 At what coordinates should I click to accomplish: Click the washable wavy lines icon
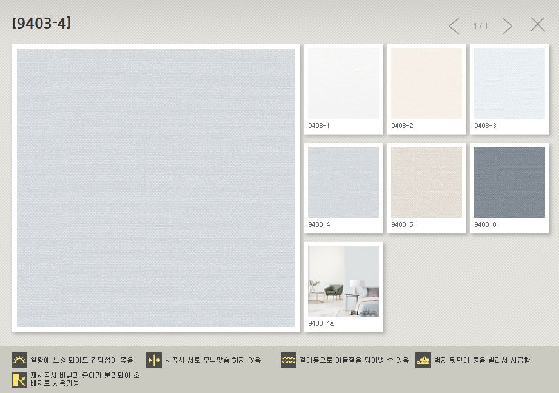pyautogui.click(x=289, y=360)
